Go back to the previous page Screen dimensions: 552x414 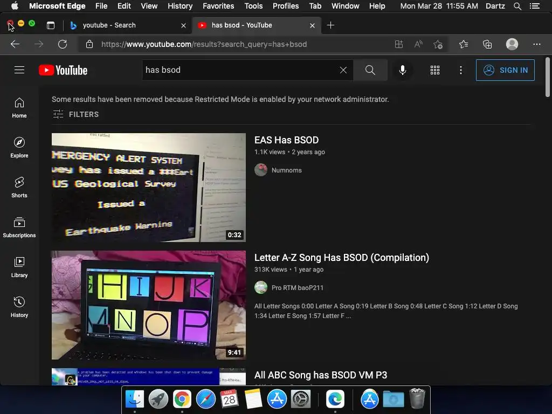(x=15, y=44)
